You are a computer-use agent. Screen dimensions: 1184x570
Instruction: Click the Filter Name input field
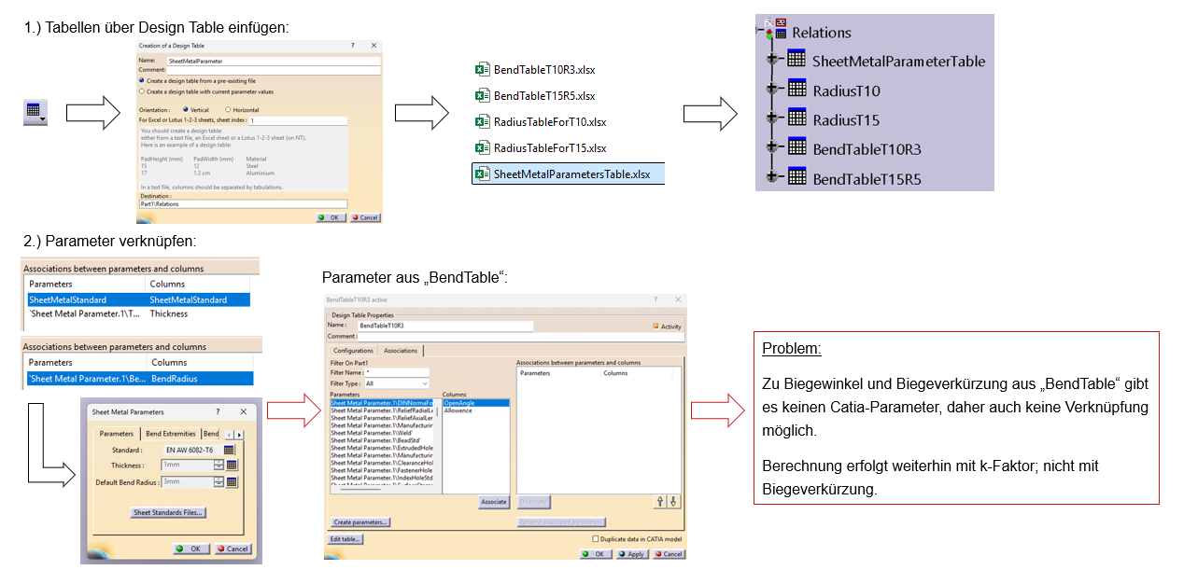tap(396, 372)
